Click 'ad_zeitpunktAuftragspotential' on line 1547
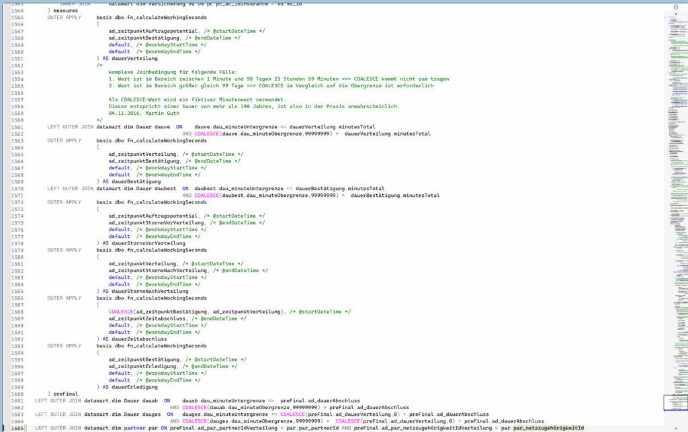 click(153, 31)
